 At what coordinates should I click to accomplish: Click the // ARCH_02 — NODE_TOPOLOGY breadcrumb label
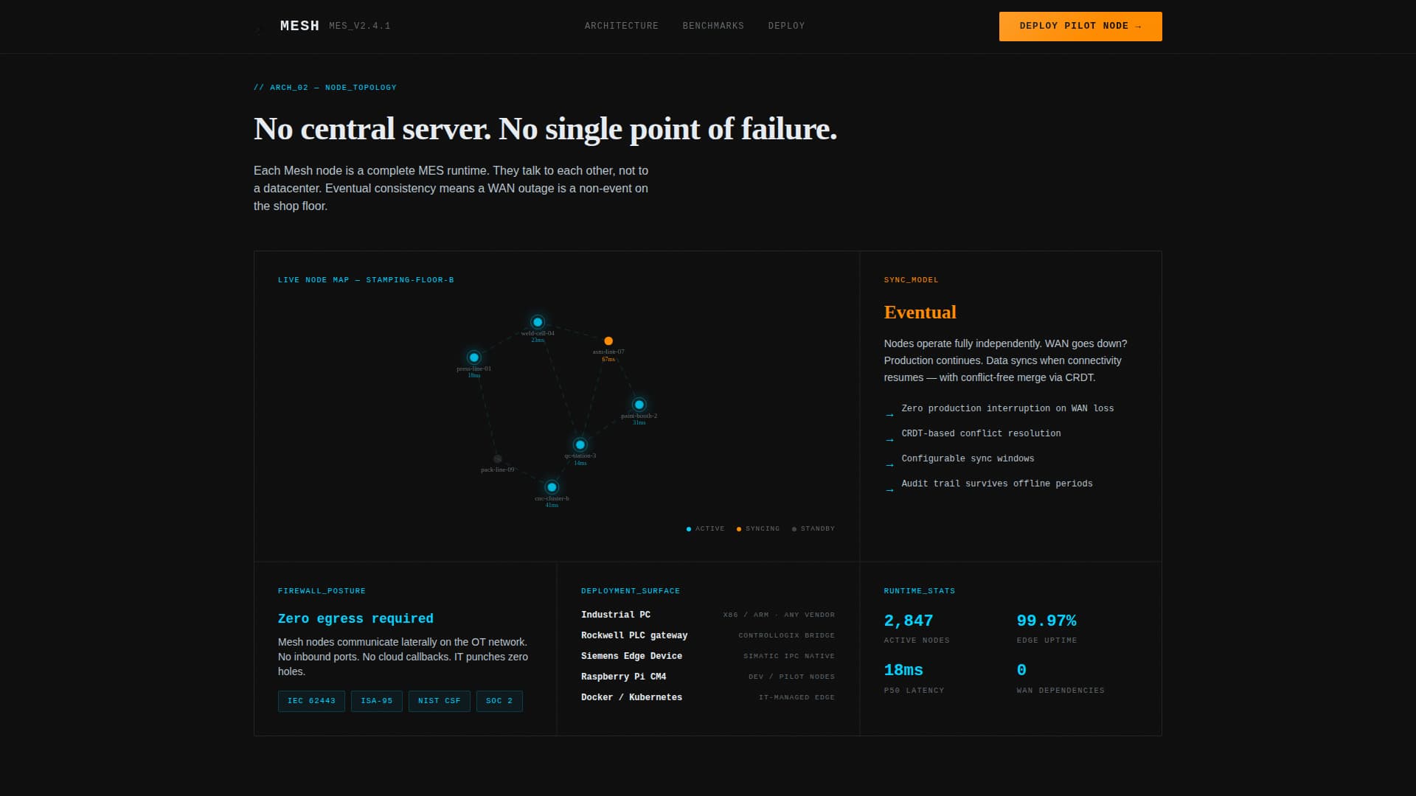325,88
